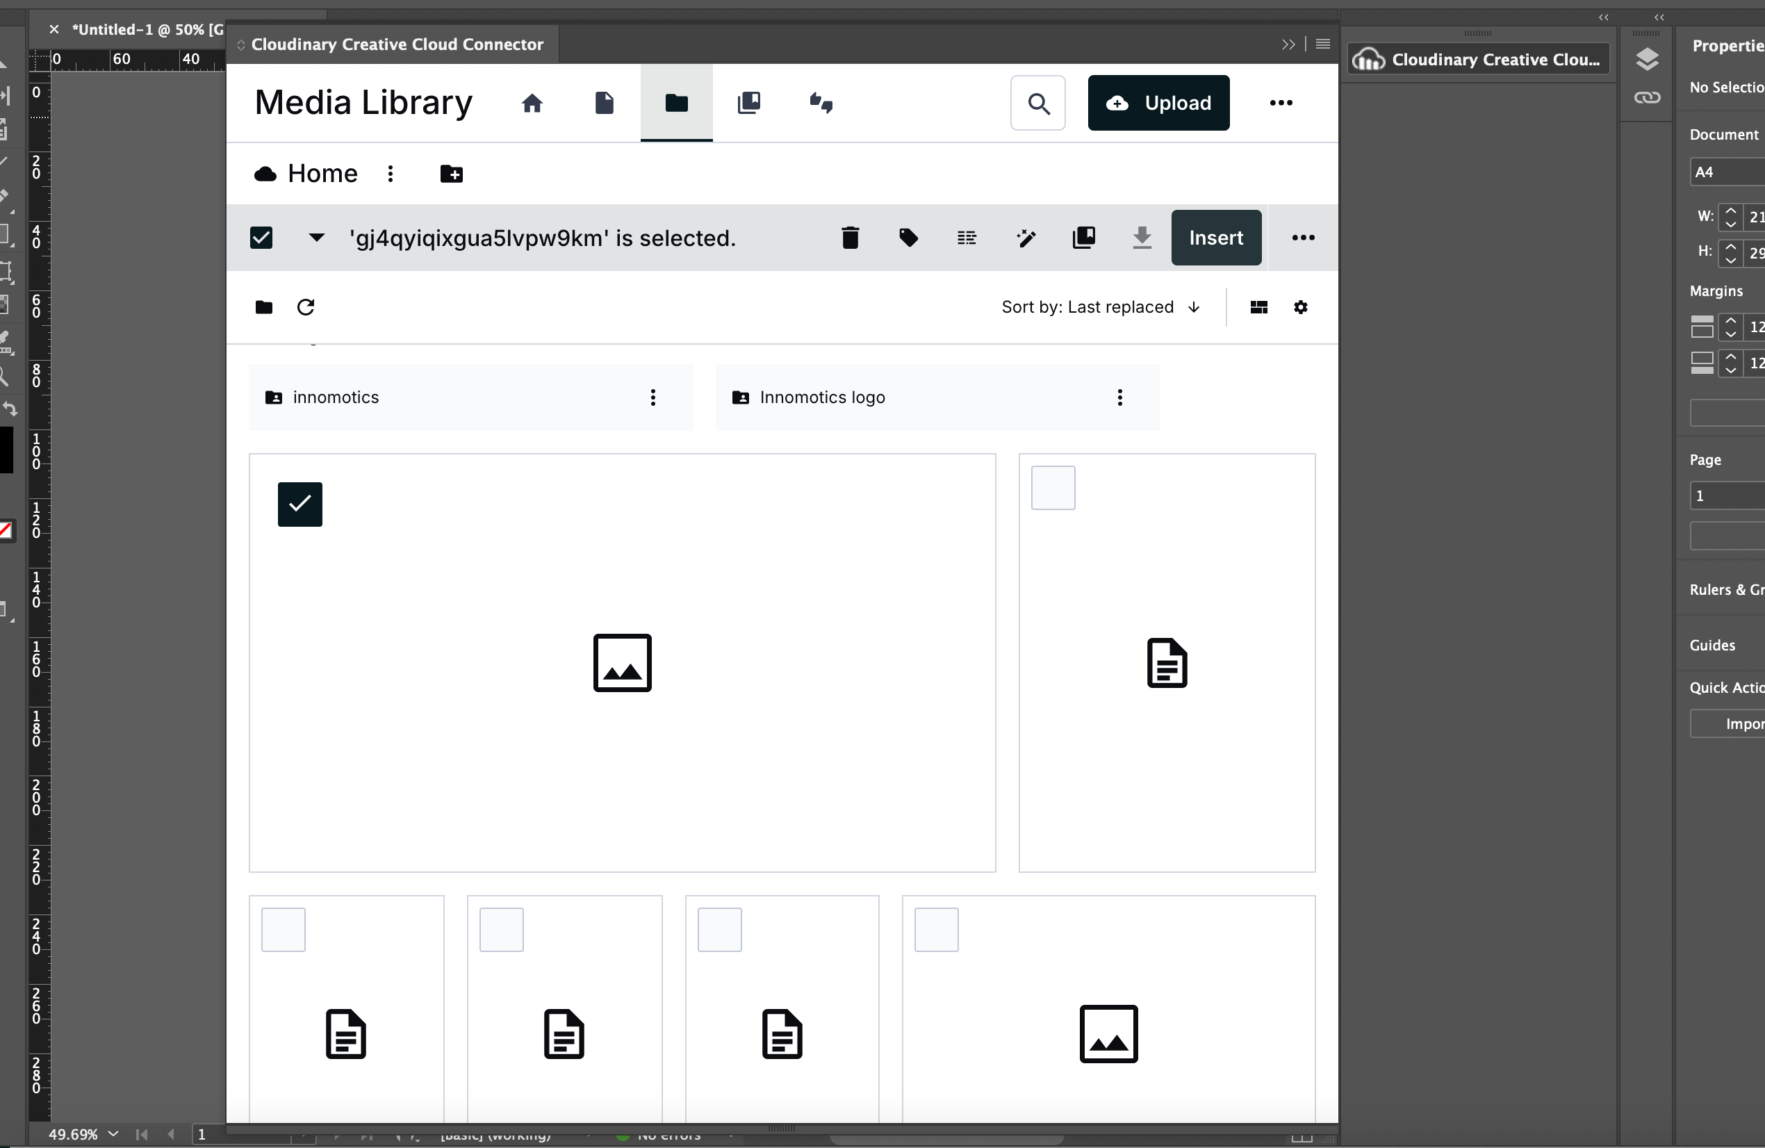Screen dimensions: 1765x1148
Task: Add the selected asset to a collection
Action: tap(1083, 238)
